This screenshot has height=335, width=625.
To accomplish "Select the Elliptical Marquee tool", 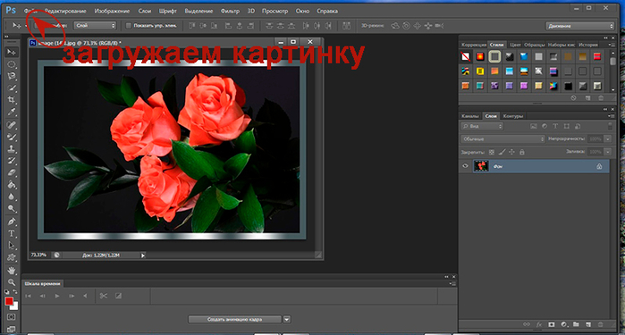I will point(11,64).
